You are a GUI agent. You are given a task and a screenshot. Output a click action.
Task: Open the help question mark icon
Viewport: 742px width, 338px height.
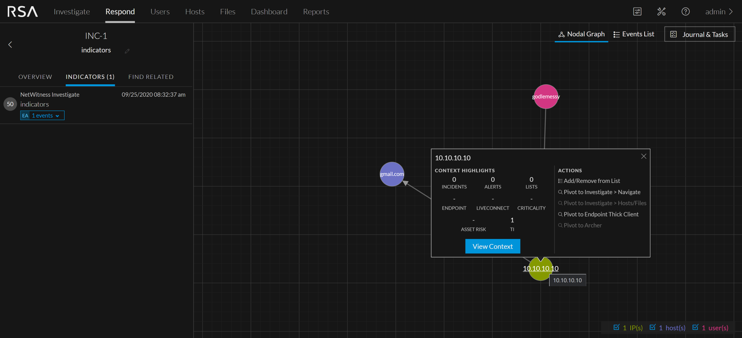click(685, 12)
